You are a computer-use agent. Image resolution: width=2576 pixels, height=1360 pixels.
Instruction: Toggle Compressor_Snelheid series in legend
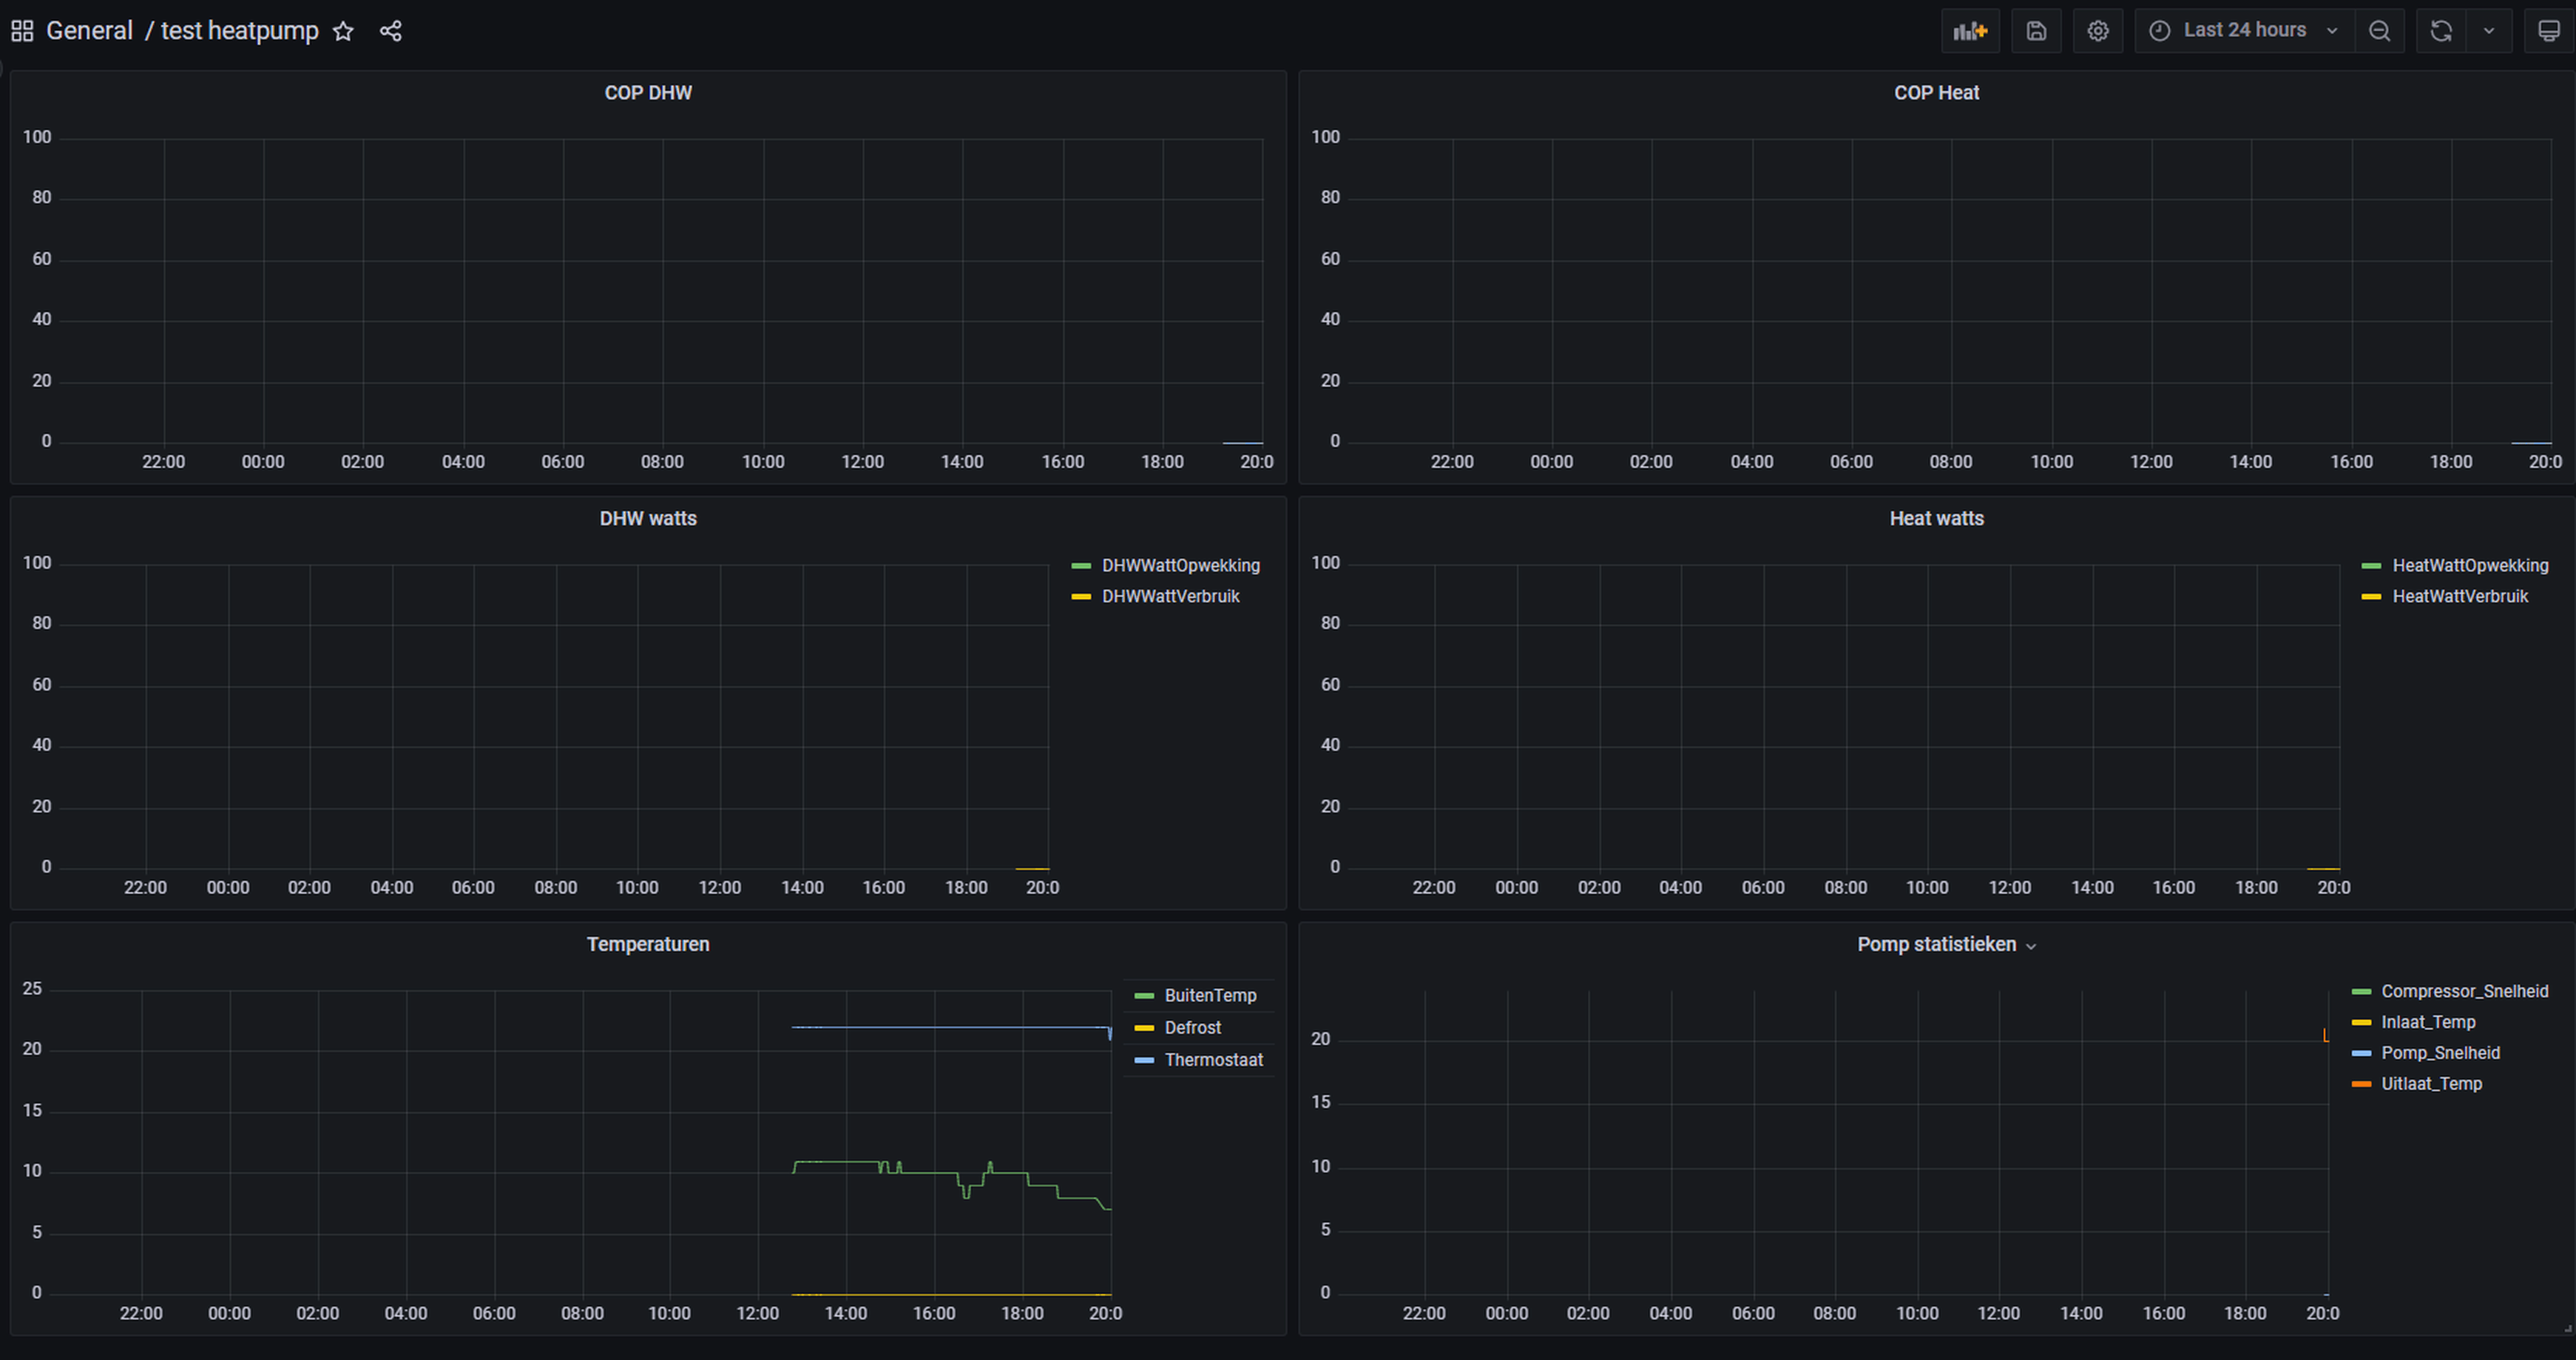pos(2464,991)
